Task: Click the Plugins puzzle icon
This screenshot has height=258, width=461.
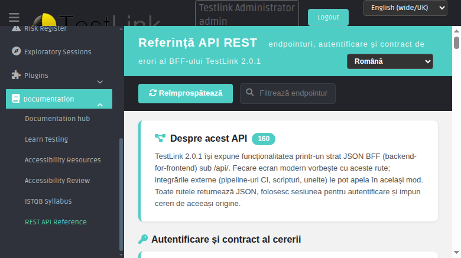Action: coord(16,75)
